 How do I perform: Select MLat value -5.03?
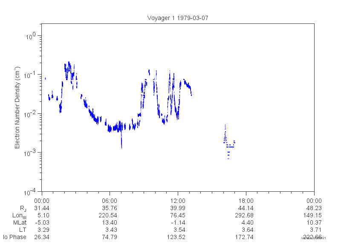coord(42,222)
